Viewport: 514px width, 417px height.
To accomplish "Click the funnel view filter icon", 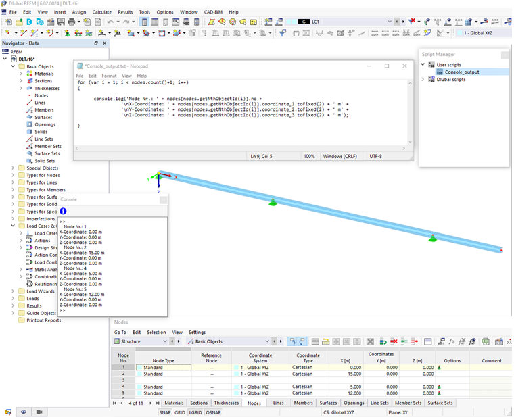I will coord(283,33).
